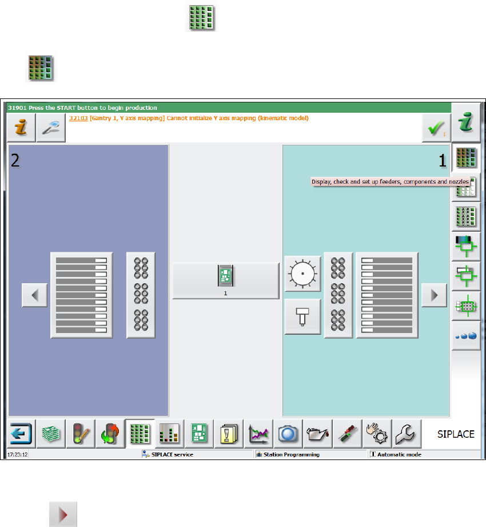Open error code 32103 link
This screenshot has width=486, height=527.
[x=78, y=118]
